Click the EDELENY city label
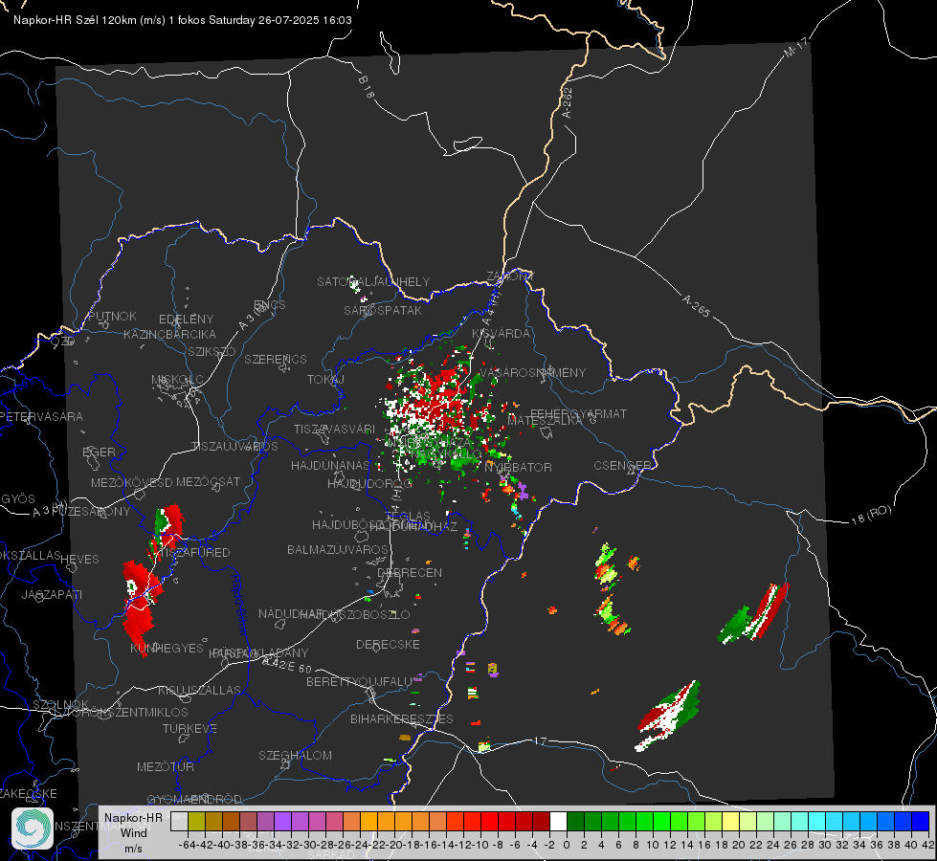 186,320
